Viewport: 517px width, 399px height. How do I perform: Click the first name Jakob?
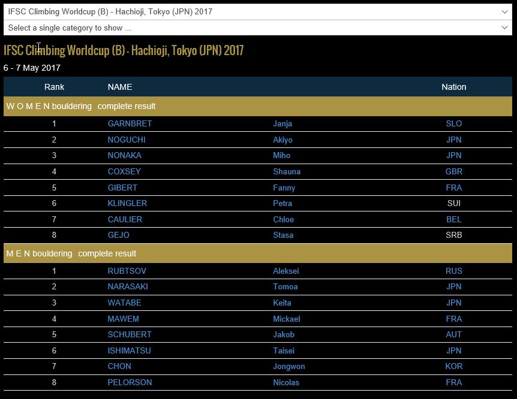click(x=284, y=334)
